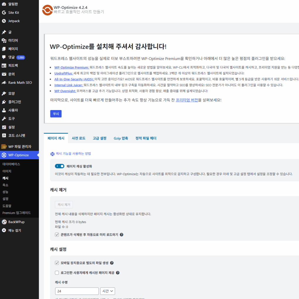
Task: Uncheck 콘텐츠가 삭제된 후 자동으로 미리 로드하기
Action: (57, 235)
